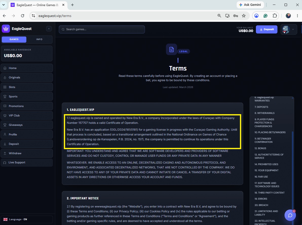Open the VIP Club page
Image resolution: width=302 pixels, height=225 pixels.
pos(27,115)
